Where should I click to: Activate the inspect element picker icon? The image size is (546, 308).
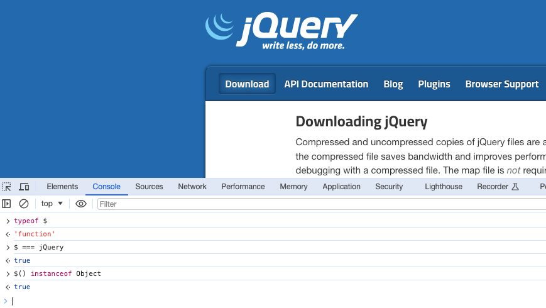pos(6,187)
